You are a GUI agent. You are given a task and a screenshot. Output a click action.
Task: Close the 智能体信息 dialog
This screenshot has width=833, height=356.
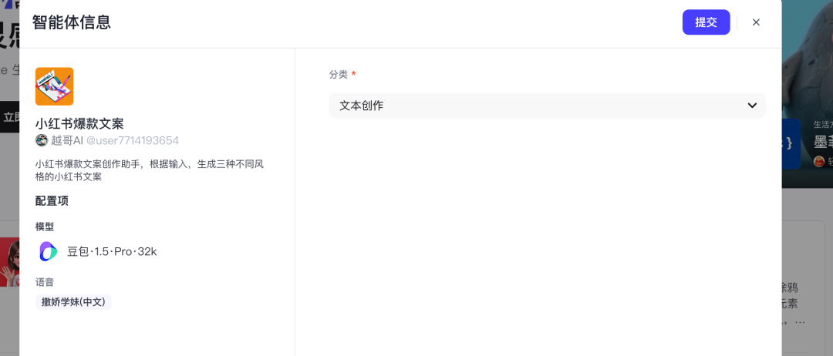coord(756,22)
